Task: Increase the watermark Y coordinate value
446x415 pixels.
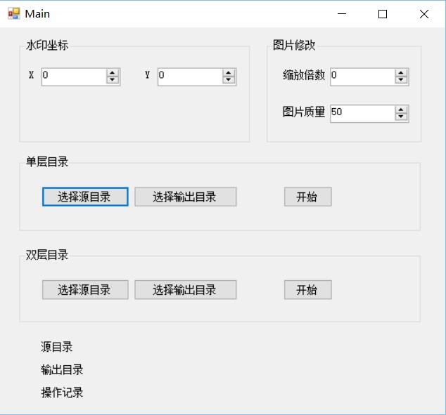Action: tap(229, 73)
